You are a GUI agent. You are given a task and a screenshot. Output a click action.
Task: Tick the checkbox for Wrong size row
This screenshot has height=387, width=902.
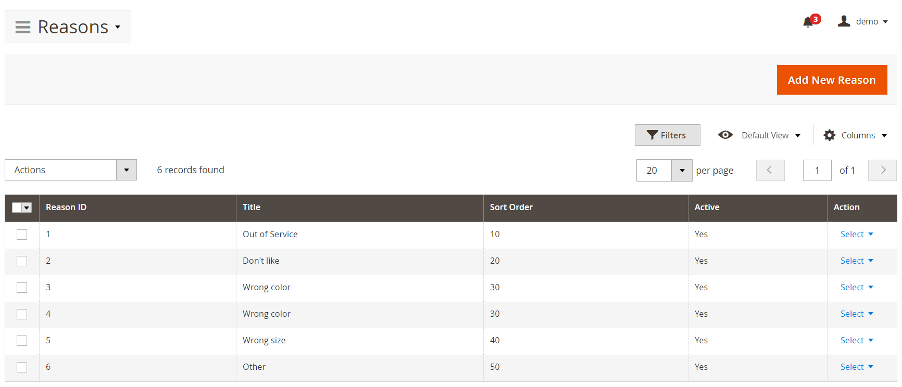[22, 341]
